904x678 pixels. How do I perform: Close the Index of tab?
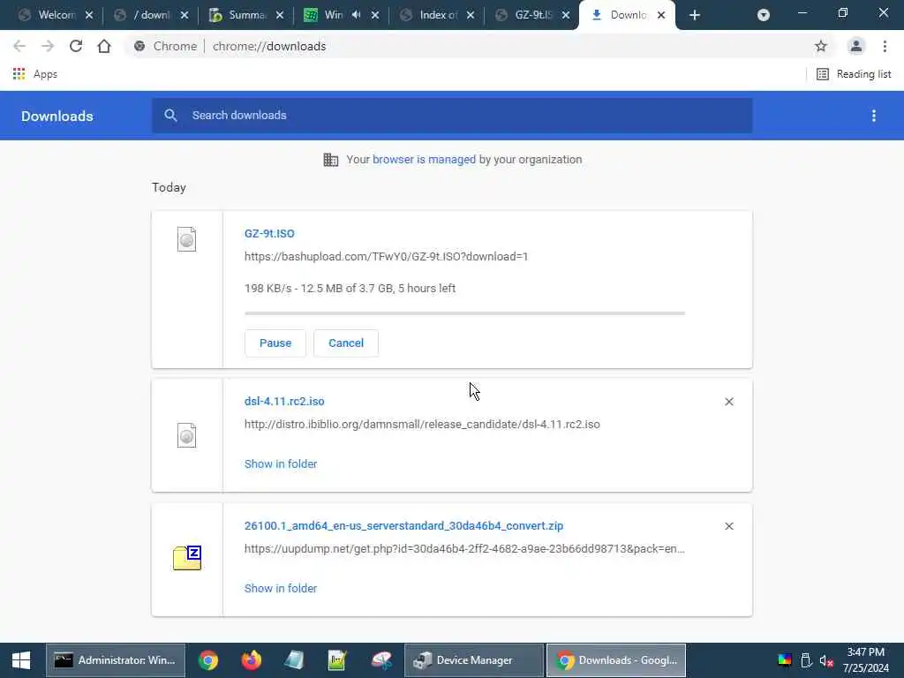coord(471,15)
